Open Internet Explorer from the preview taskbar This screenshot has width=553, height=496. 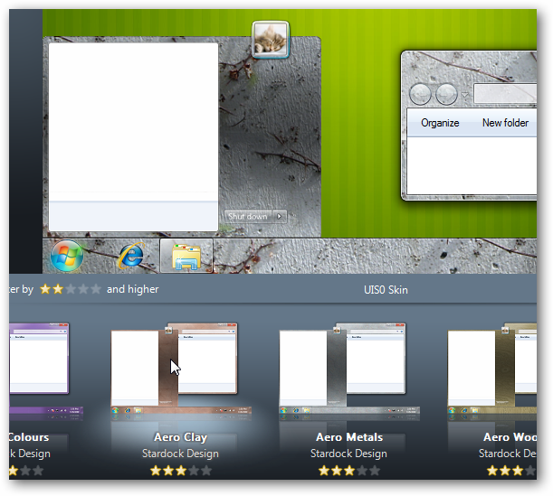pyautogui.click(x=132, y=256)
